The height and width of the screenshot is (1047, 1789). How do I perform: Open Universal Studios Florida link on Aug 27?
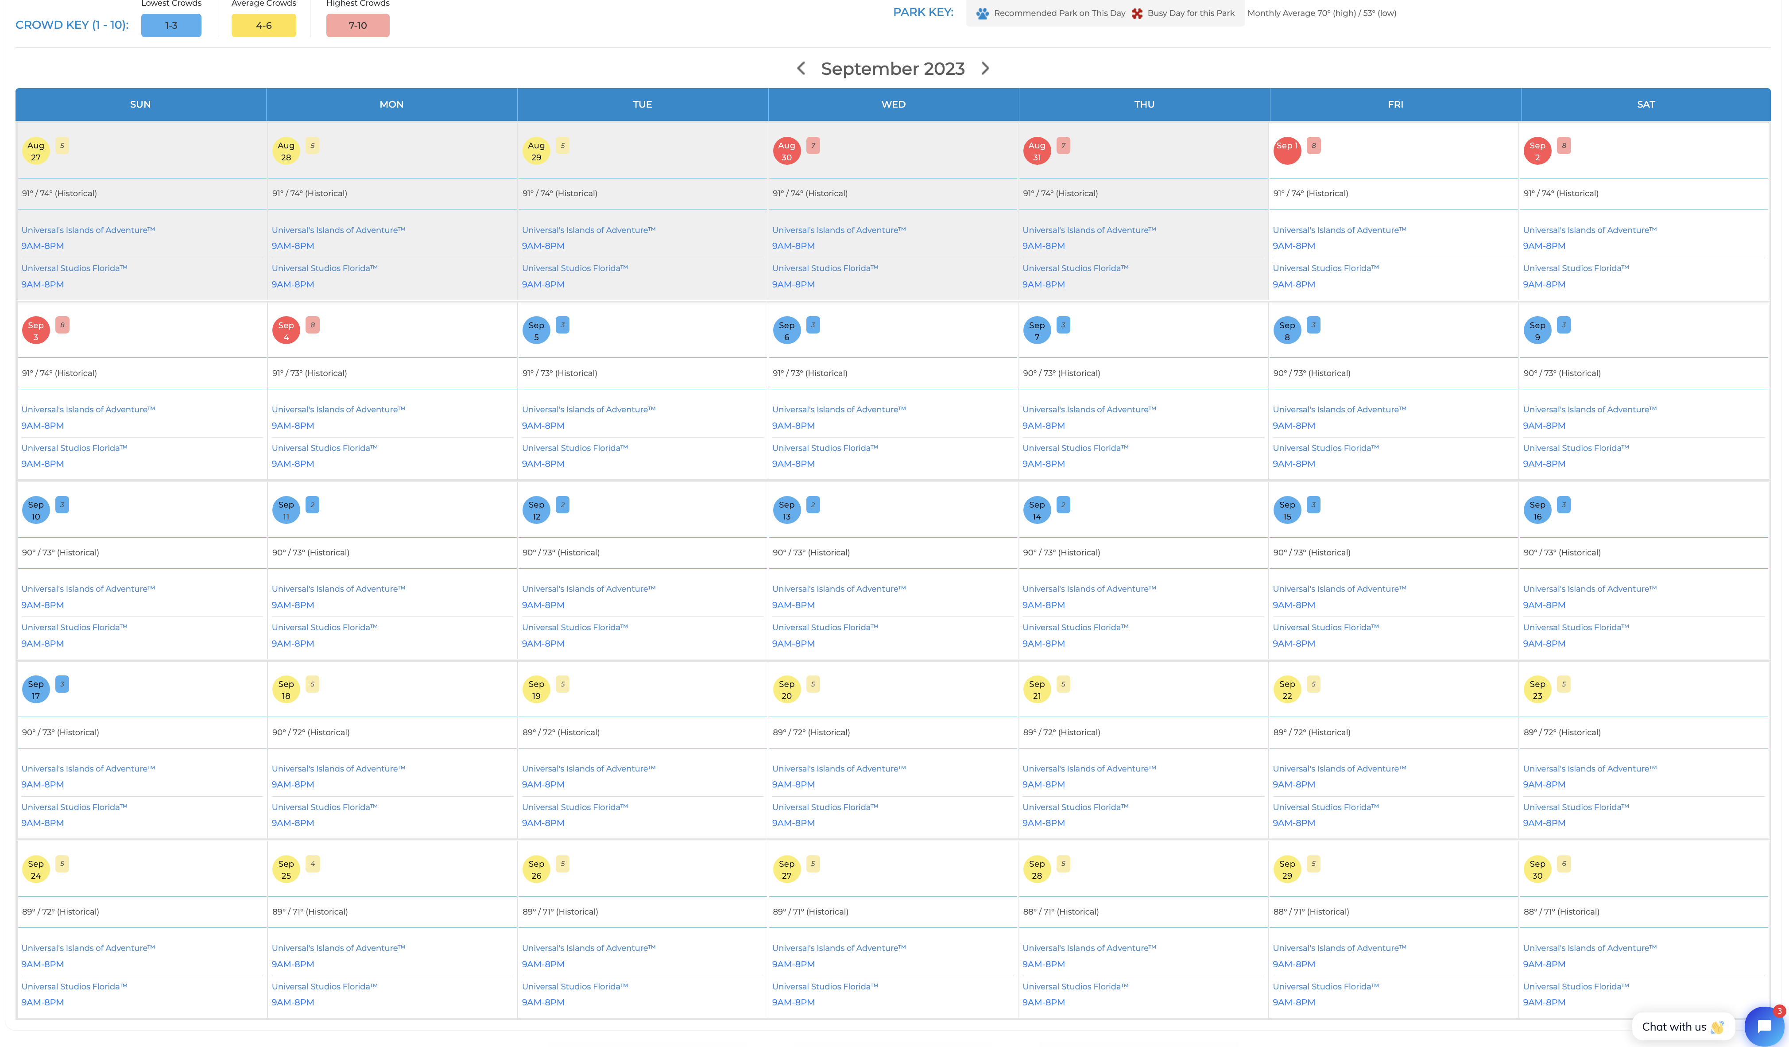pos(74,268)
